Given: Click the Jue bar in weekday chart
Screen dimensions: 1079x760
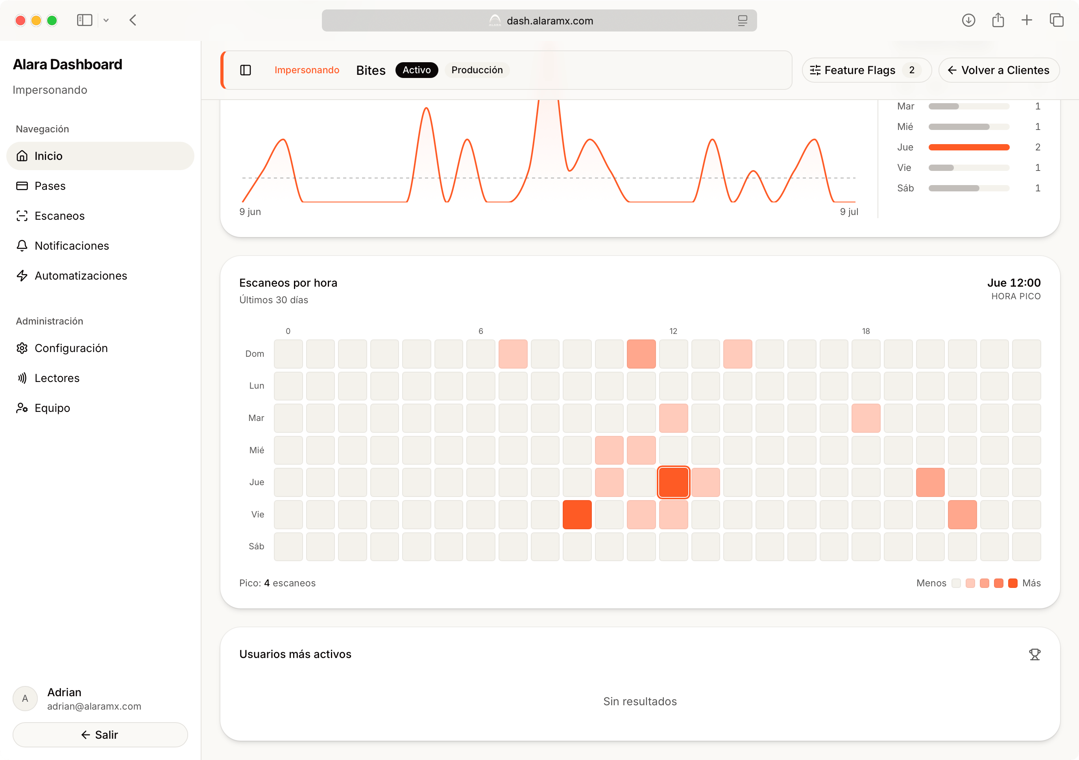Looking at the screenshot, I should [969, 147].
